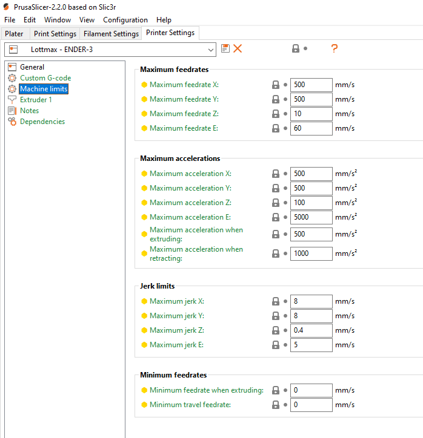Click reset dot next to acceleration when retracting
Viewport: 423px width, 438px height.
point(285,253)
